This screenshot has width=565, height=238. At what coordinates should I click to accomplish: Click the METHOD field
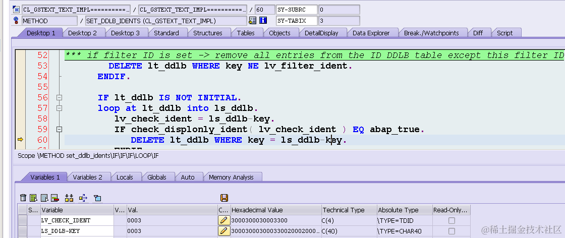(49, 21)
